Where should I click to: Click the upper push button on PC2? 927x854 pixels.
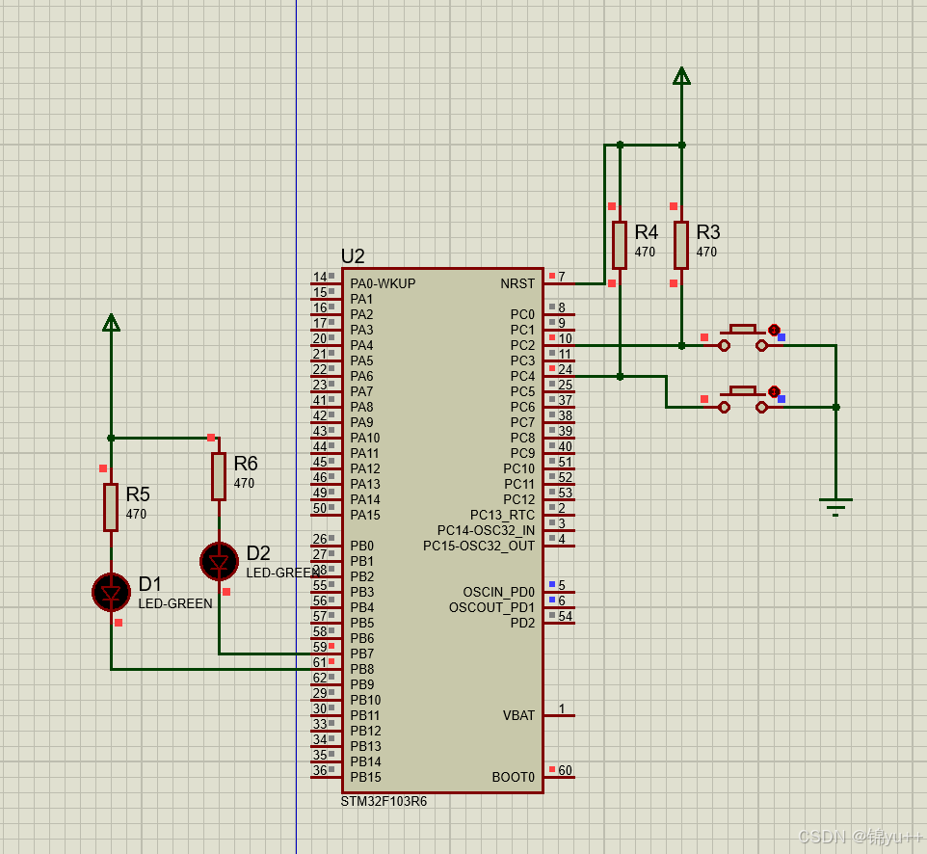pyautogui.click(x=743, y=338)
